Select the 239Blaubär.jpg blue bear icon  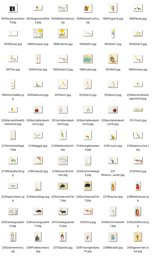(x=113, y=236)
